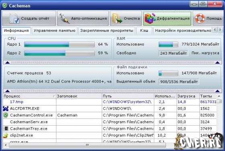Collapse RAM panel with right triangle
225x151 pixels.
217,62
